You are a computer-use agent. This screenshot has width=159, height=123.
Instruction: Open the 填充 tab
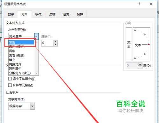(66, 14)
